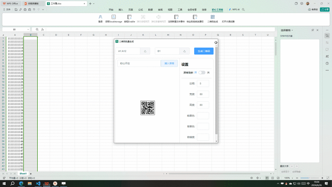The height and width of the screenshot is (187, 332).
Task: Click the help question icon in right sidebar
Action: (x=327, y=64)
